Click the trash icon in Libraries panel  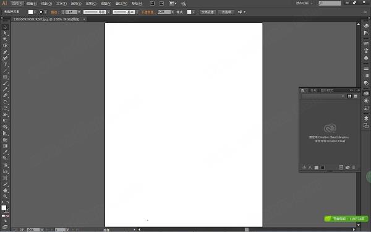[354, 168]
